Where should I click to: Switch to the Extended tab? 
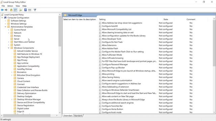(x=67, y=116)
